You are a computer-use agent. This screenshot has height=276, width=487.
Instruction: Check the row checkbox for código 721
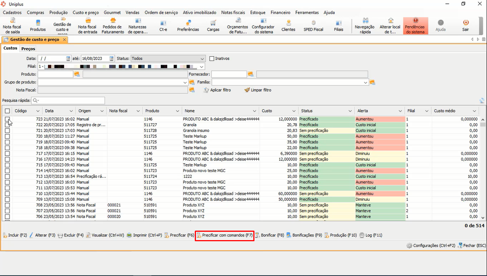pos(7,130)
